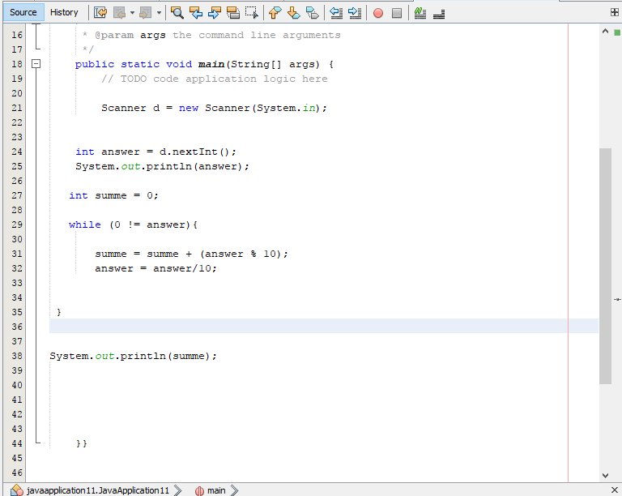Image resolution: width=622 pixels, height=496 pixels.
Task: Open the Forward navigation dropdown arrow
Action: [x=159, y=13]
